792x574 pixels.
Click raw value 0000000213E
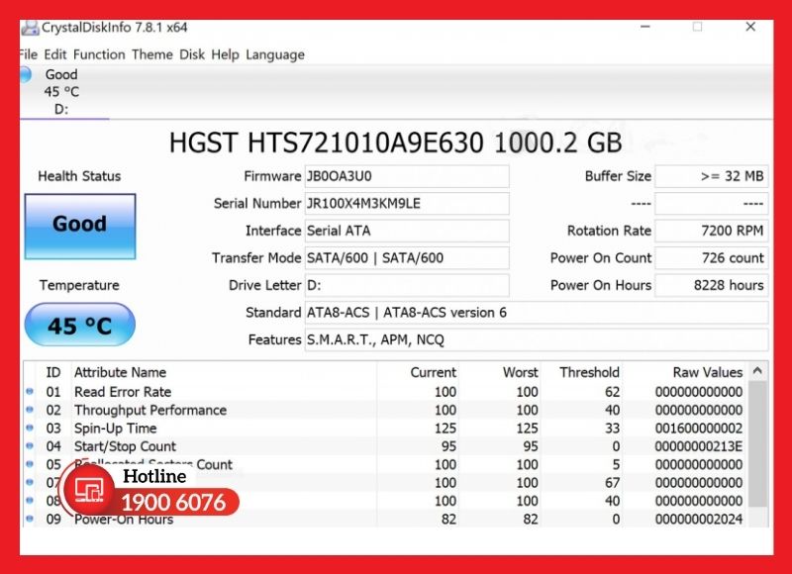[x=699, y=446]
